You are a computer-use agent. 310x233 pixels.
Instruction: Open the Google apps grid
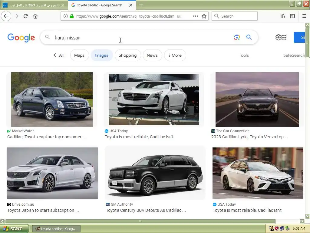pyautogui.click(x=284, y=37)
